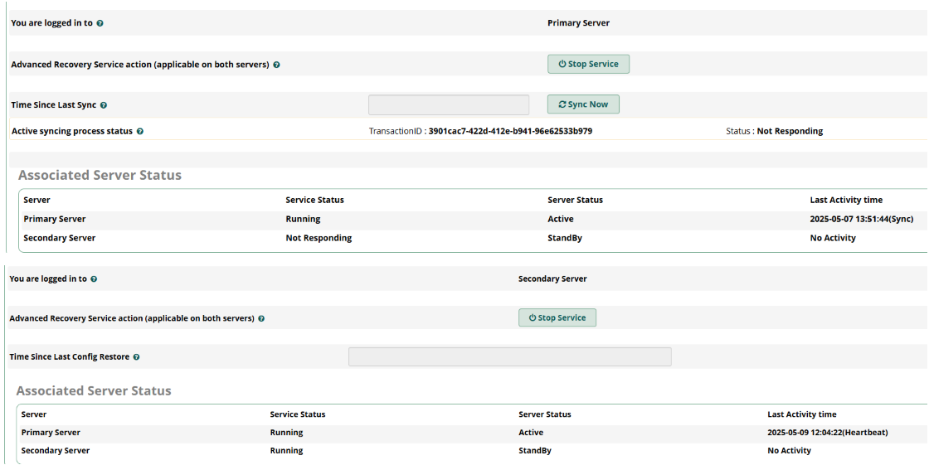This screenshot has height=465, width=929.
Task: Click Last Activity time header above the Sync timestamp
Action: [846, 200]
